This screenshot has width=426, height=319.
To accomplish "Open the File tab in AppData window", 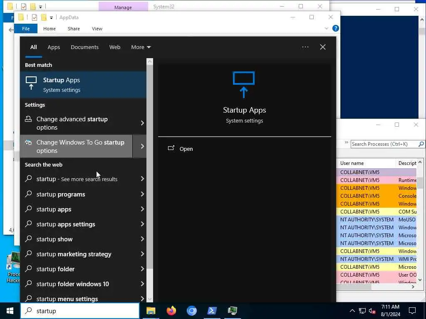I will (26, 29).
